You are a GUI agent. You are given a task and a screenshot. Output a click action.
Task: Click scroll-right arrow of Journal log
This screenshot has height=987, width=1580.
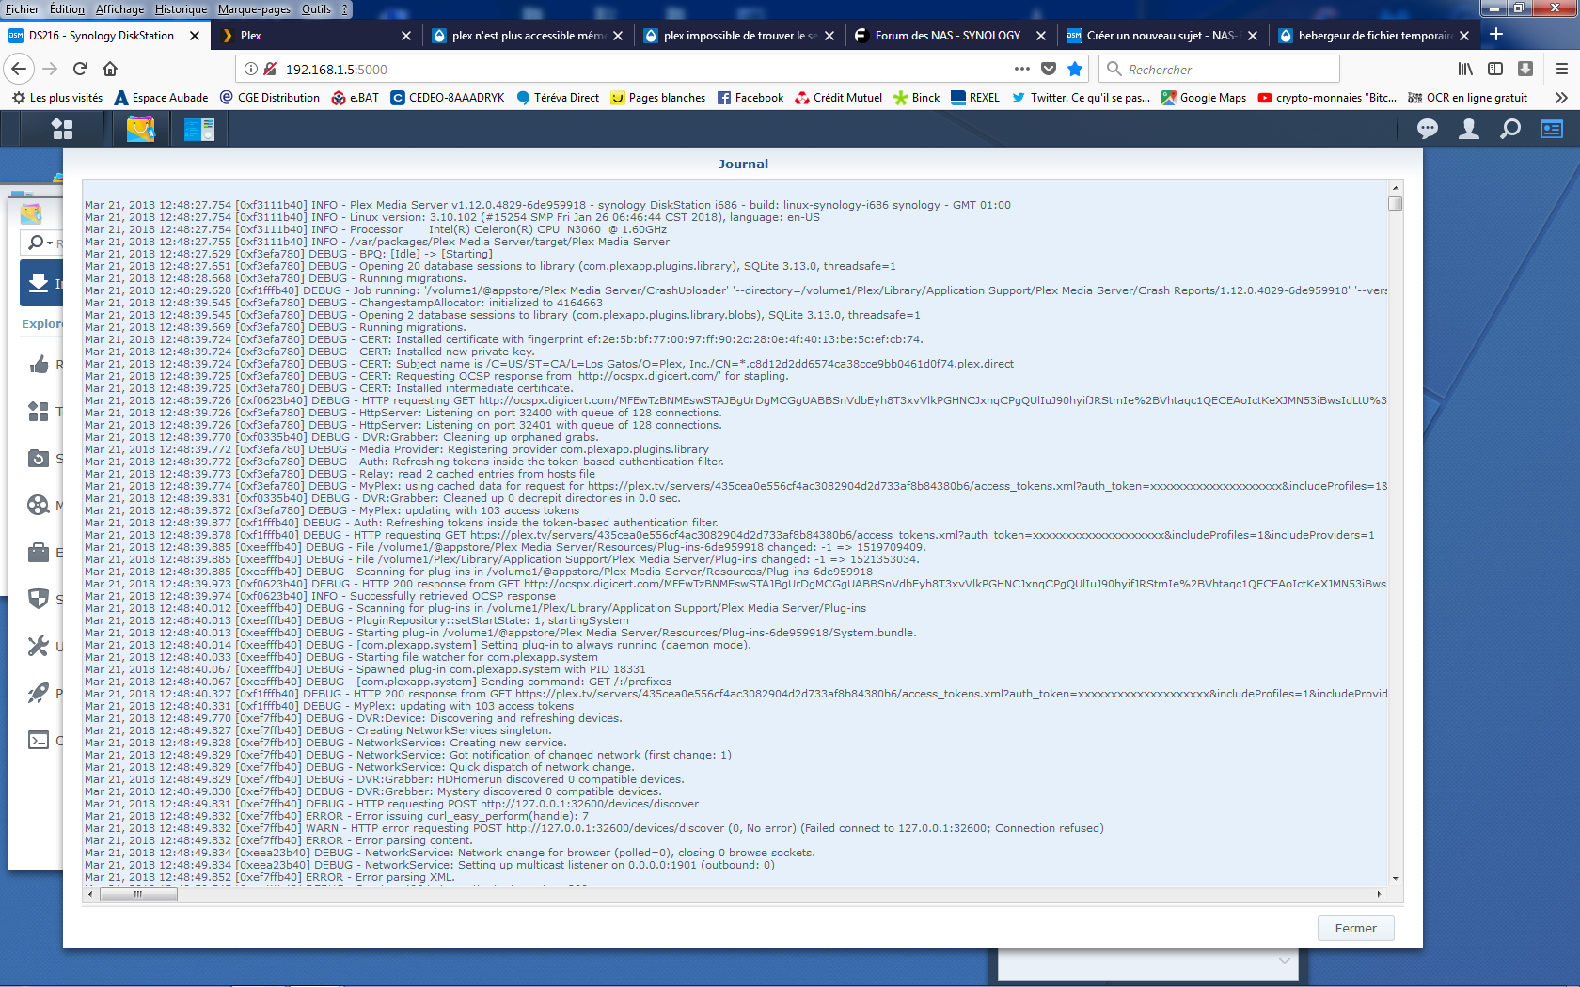coord(1379,894)
